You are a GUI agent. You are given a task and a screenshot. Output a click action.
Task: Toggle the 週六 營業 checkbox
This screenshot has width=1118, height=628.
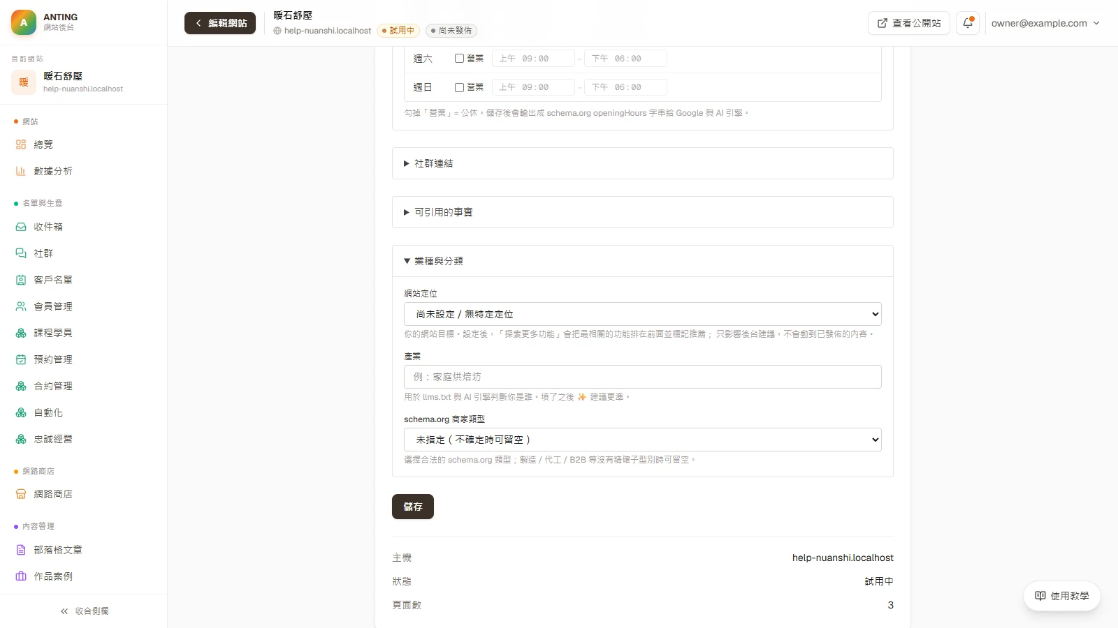click(459, 59)
